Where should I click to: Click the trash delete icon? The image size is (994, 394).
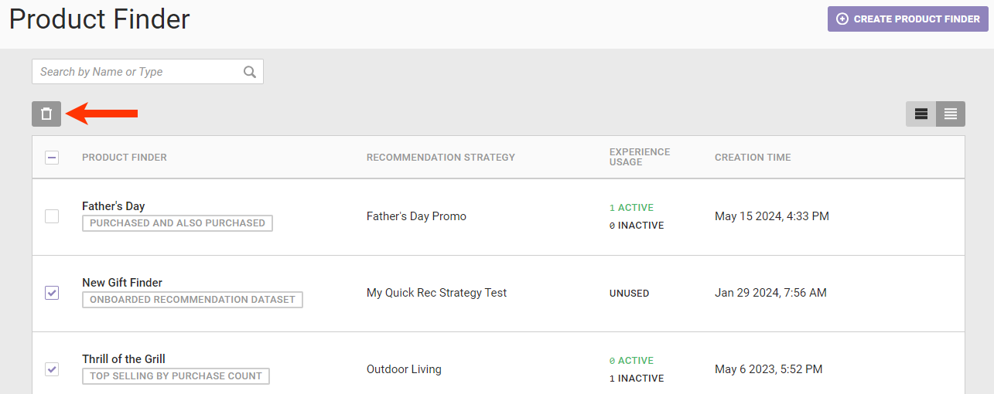[x=46, y=114]
